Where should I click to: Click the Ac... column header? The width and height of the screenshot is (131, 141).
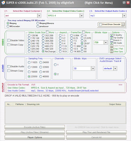tap(9, 104)
